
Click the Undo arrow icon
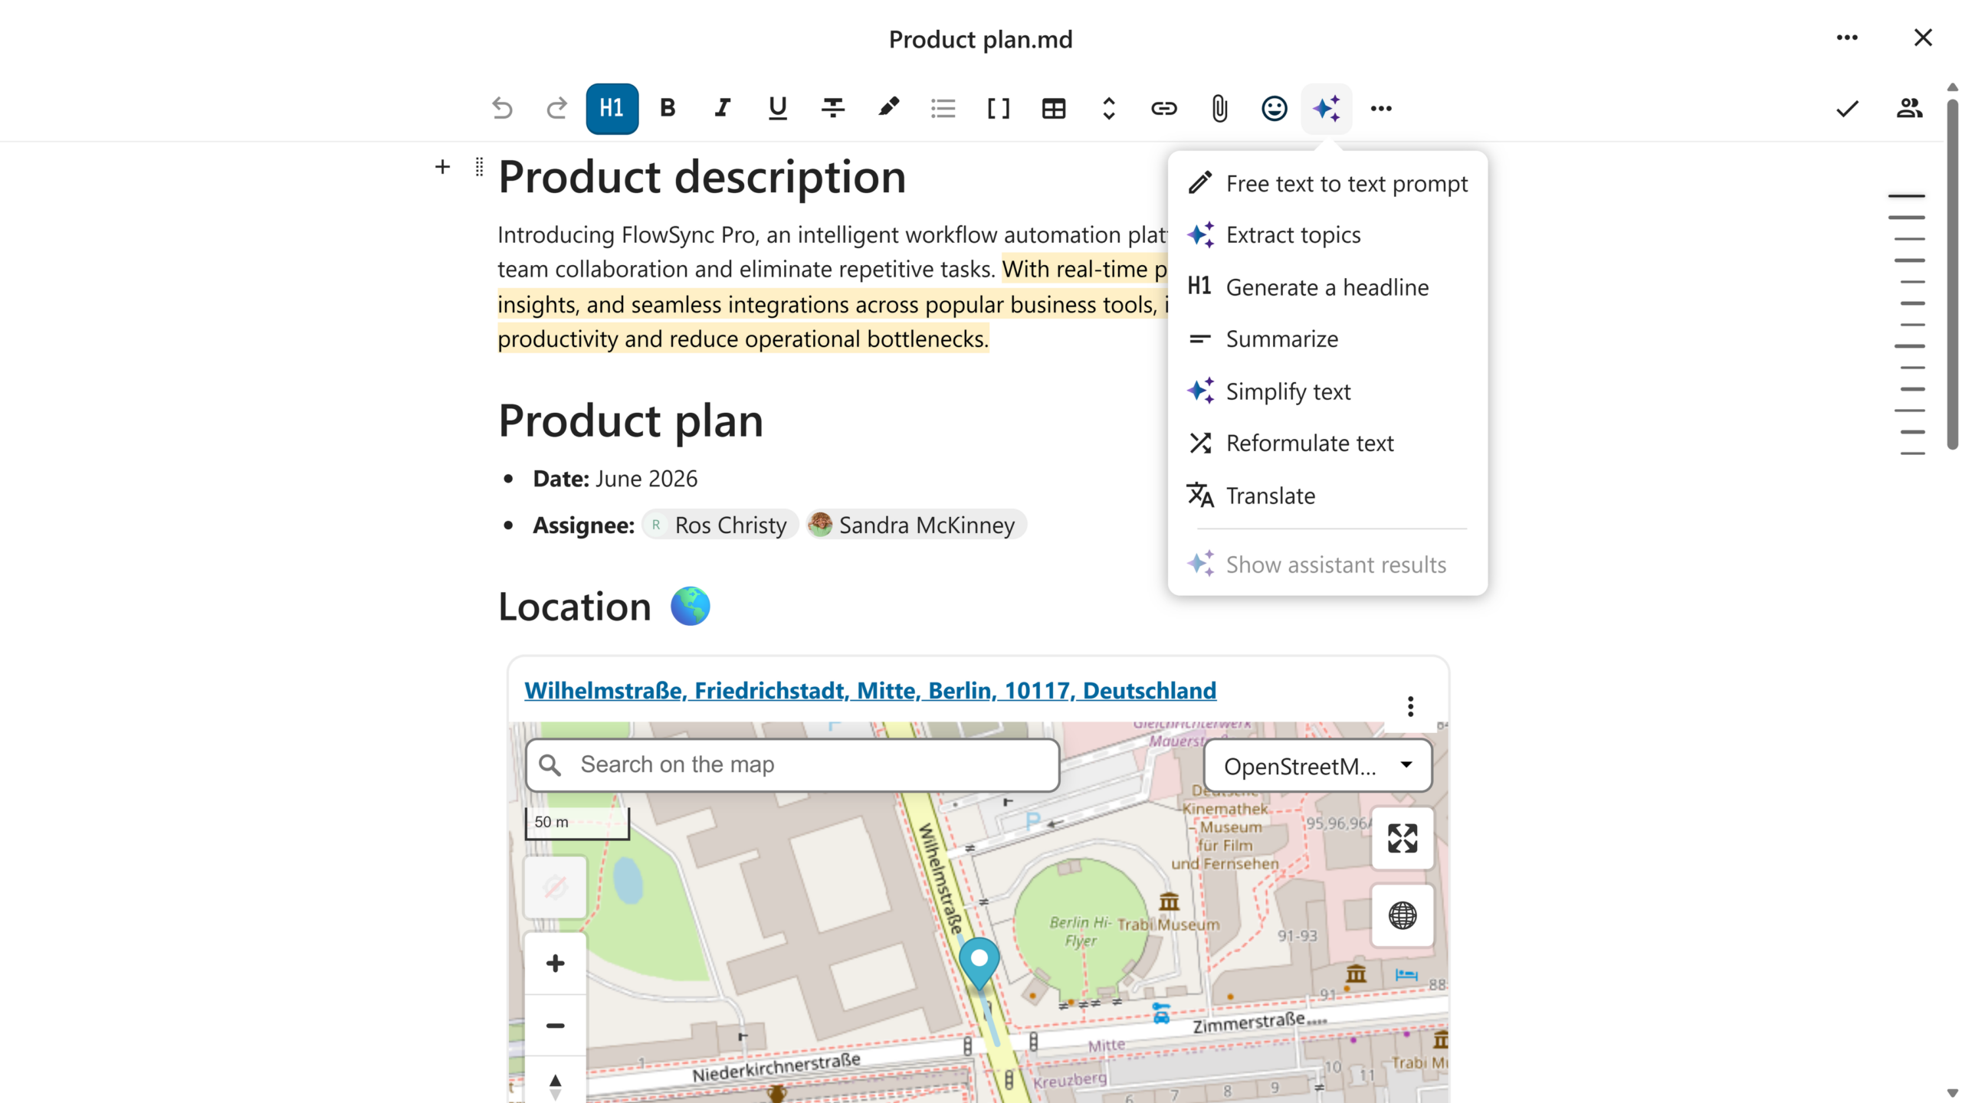[x=502, y=108]
